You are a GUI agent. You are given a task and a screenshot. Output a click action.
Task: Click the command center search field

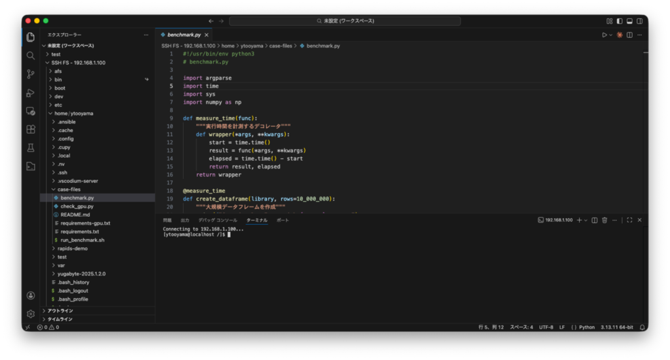tap(345, 21)
